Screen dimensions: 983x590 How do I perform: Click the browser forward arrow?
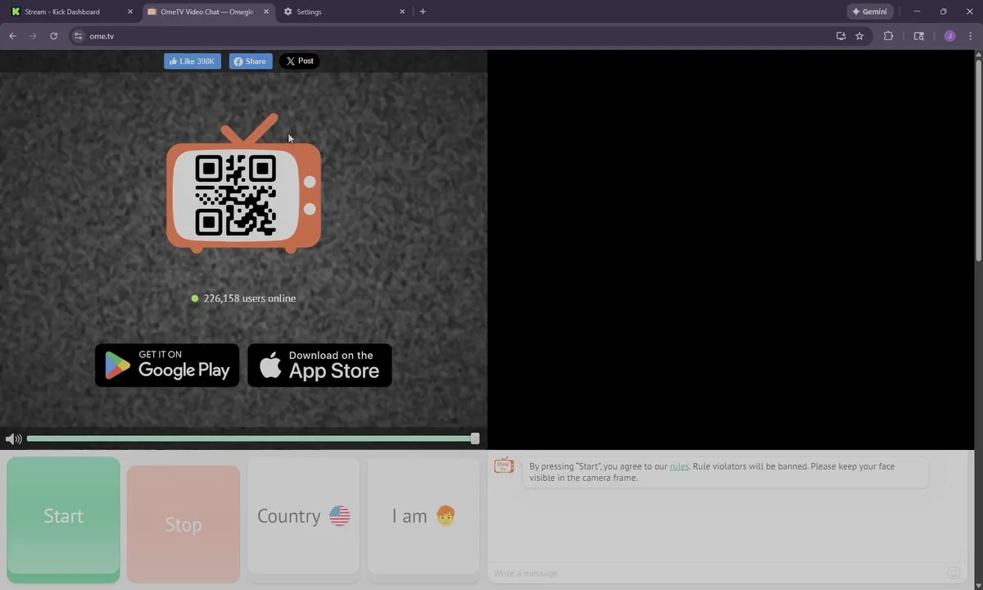pyautogui.click(x=33, y=36)
